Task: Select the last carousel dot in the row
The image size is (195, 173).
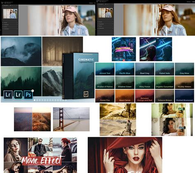Action: 66,100
